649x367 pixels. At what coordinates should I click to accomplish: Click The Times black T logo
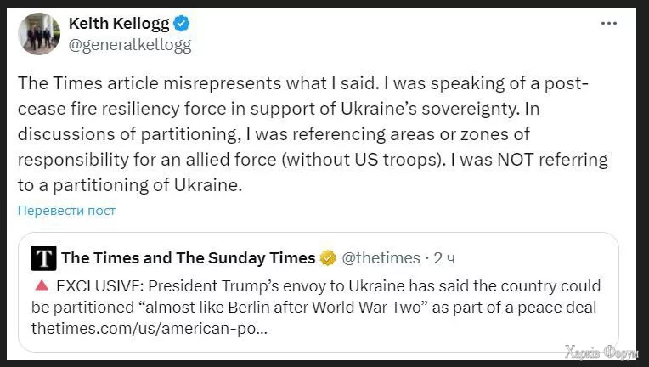tap(43, 257)
